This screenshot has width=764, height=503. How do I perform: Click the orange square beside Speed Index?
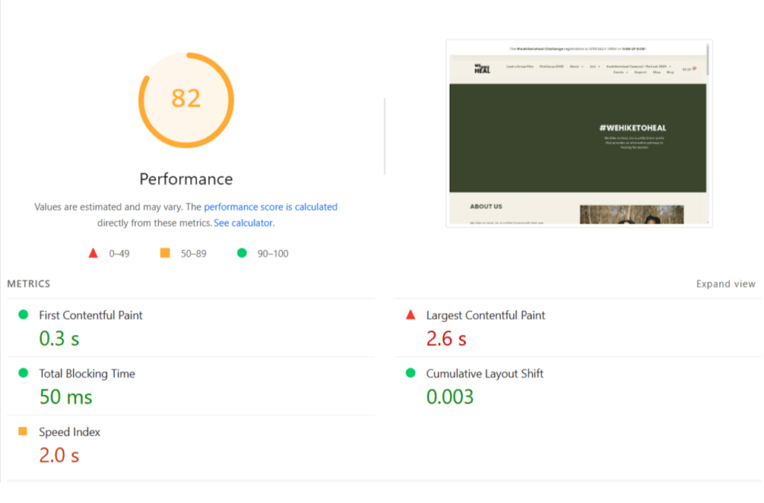22,431
